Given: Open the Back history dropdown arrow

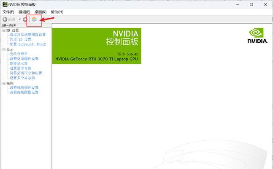Looking at the screenshot, I should [x=20, y=19].
